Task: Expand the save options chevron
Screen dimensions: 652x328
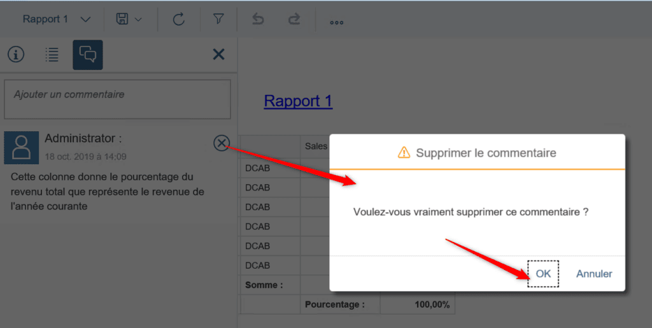Action: pos(138,20)
